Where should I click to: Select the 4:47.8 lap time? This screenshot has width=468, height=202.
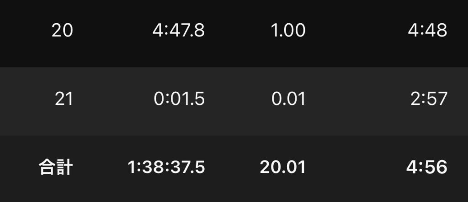178,31
